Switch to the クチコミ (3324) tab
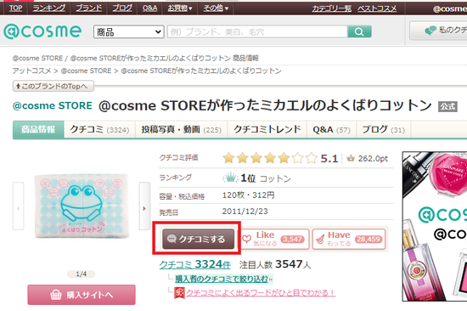The image size is (467, 311). click(99, 129)
